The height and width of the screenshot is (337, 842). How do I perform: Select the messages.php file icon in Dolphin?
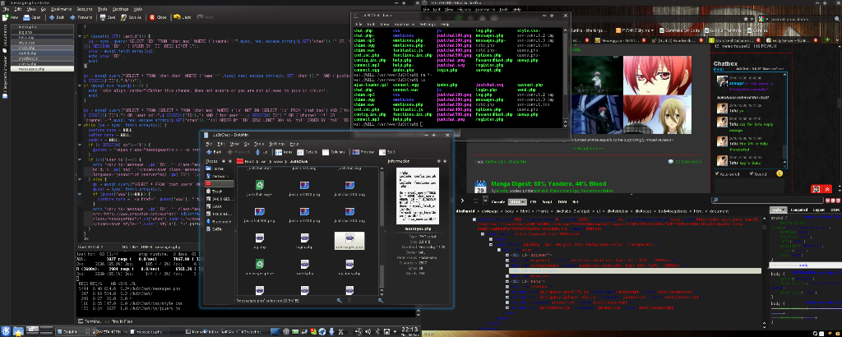point(349,240)
